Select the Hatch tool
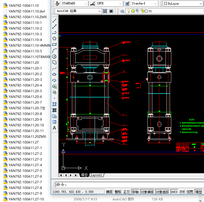Screen dimensions: 204x202 (x=54, y=104)
